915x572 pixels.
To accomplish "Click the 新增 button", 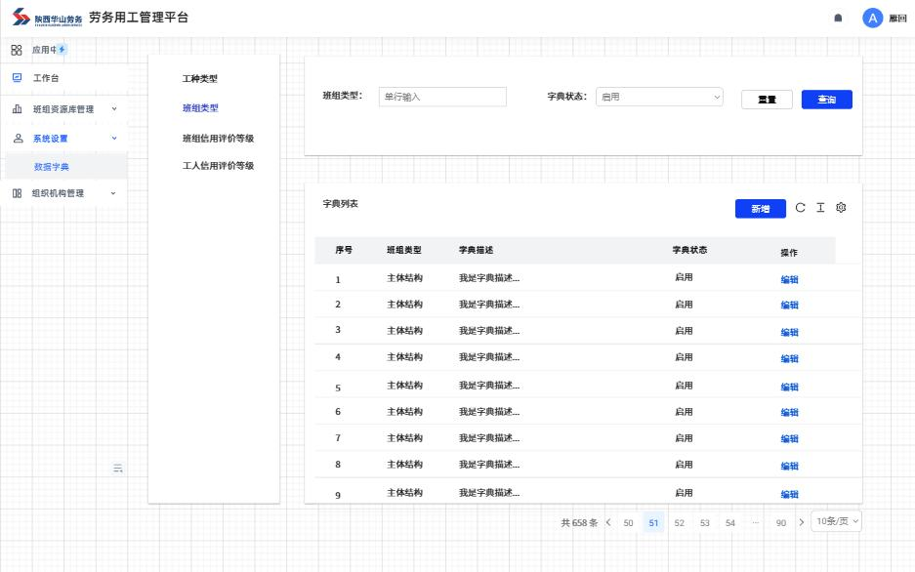I will click(760, 209).
